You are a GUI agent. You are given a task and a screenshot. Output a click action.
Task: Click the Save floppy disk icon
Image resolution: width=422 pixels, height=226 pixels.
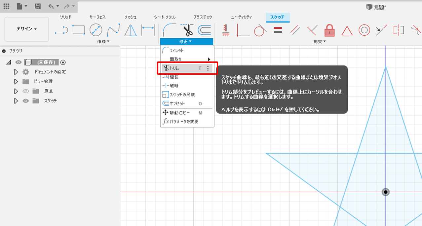coord(38,6)
